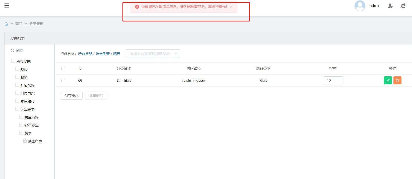Select 珠宝手表 in the category tree

tap(28, 109)
